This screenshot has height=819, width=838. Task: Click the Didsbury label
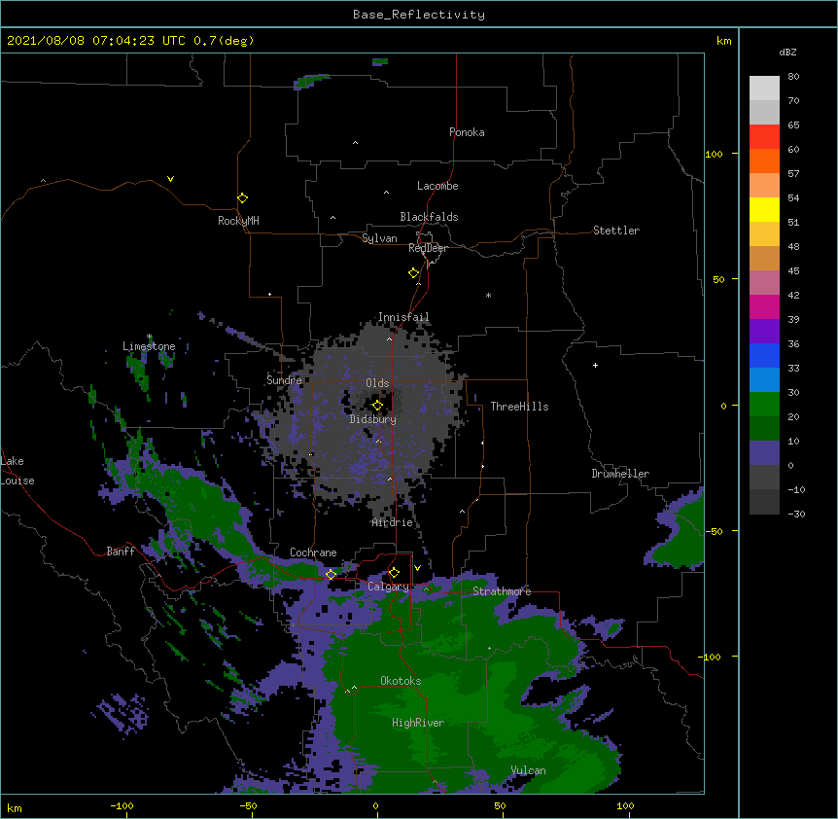[x=373, y=419]
